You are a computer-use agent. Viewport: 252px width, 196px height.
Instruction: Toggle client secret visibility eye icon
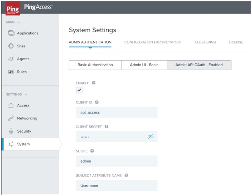(151, 137)
